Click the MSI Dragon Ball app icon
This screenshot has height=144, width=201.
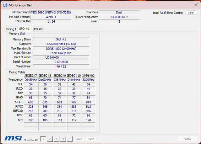tap(5, 5)
